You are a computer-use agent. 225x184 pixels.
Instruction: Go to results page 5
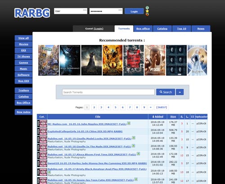click(116, 108)
